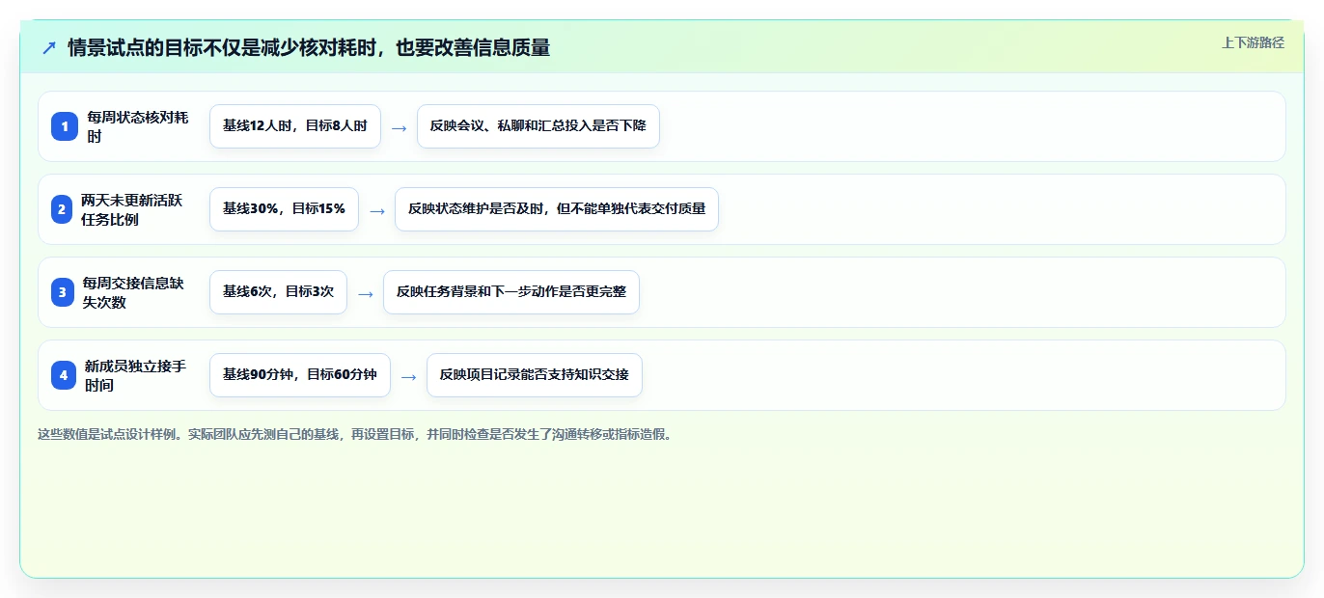Click step number 4 badge
The height and width of the screenshot is (598, 1324).
(64, 375)
